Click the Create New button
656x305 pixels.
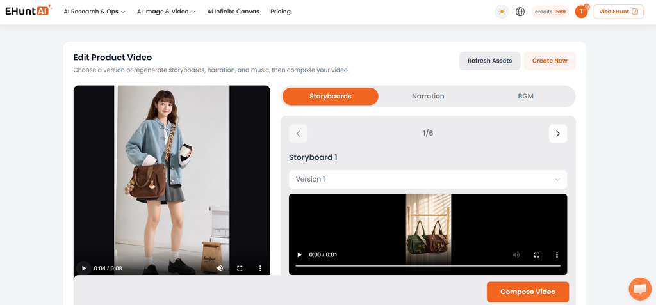tap(549, 61)
